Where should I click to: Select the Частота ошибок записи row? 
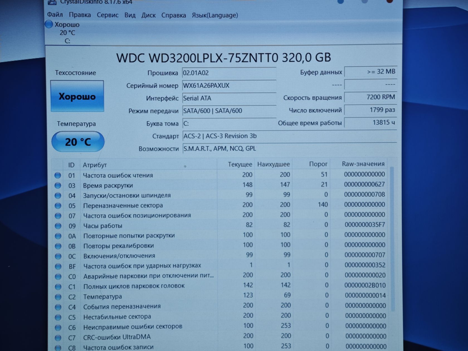[220, 347]
